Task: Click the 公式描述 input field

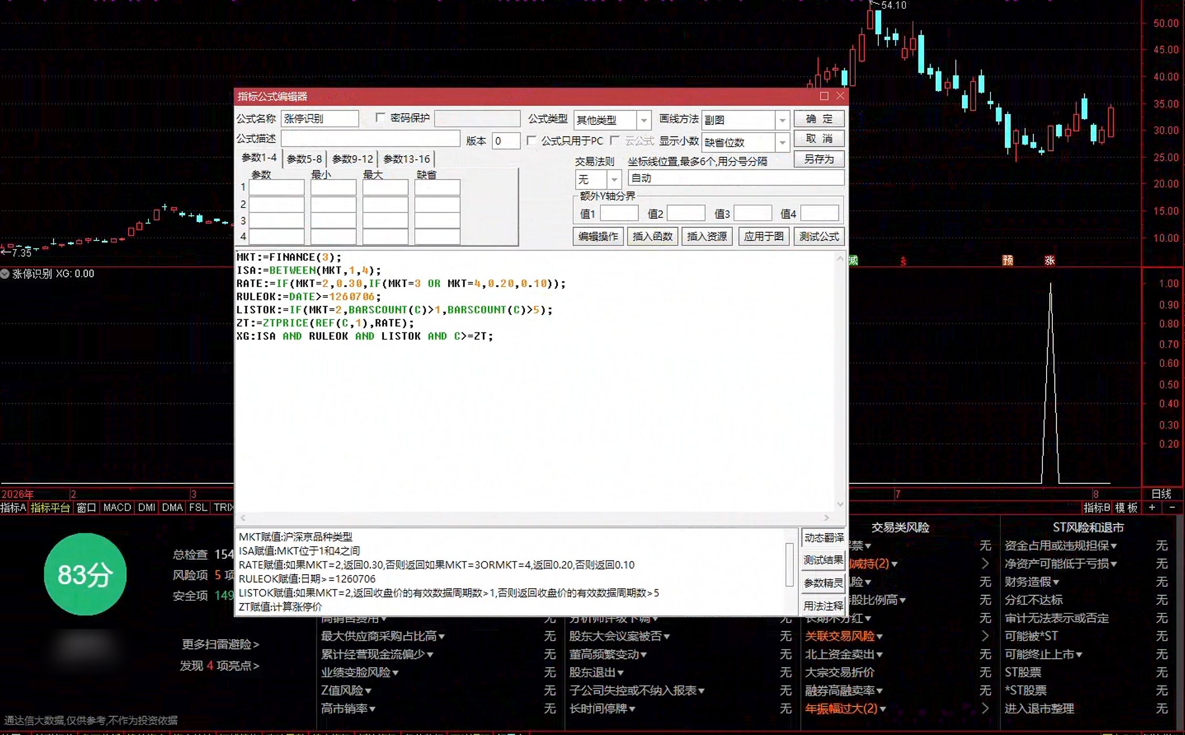Action: pos(370,139)
